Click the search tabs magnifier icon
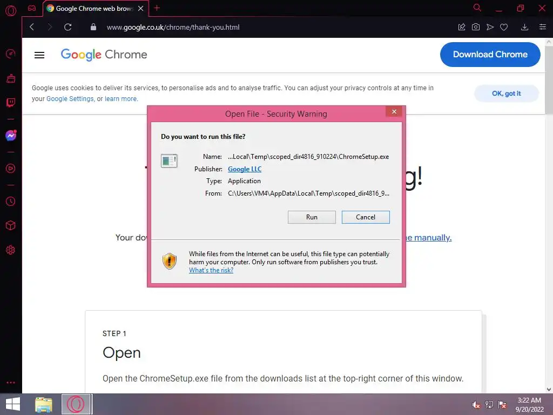The height and width of the screenshot is (415, 553). [477, 8]
